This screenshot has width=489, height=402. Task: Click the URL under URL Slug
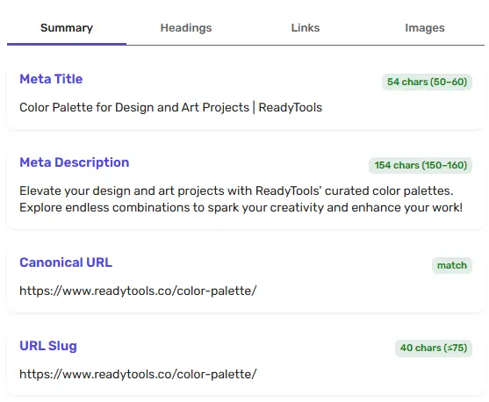[x=138, y=374]
